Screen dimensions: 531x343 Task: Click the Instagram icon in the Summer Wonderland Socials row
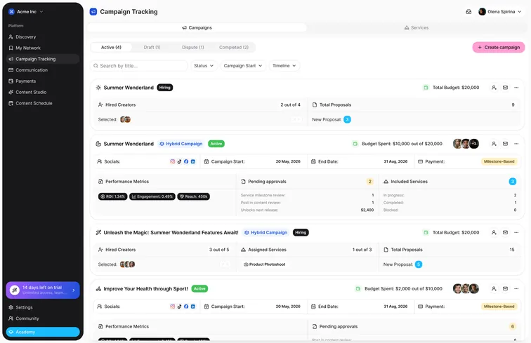172,162
